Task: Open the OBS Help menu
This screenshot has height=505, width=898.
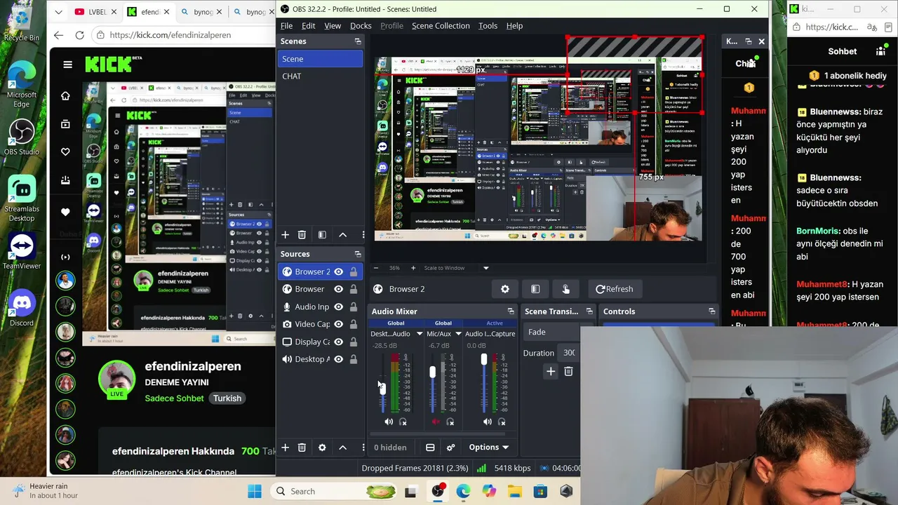Action: [x=514, y=26]
